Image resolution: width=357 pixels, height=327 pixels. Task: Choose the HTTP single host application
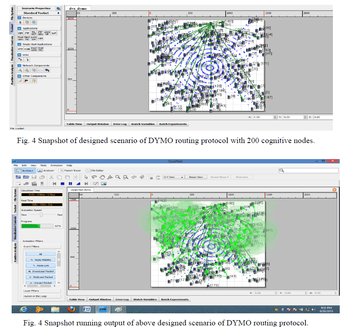tap(20, 49)
